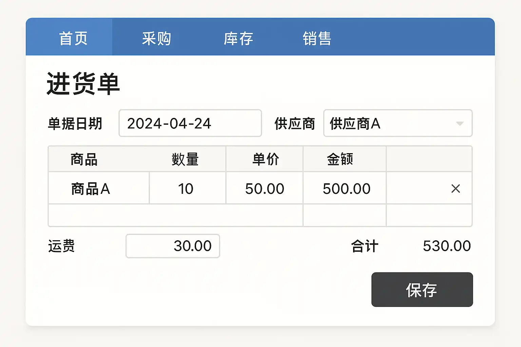Select the 销售 tab
Screen dimensions: 521x347
point(317,38)
